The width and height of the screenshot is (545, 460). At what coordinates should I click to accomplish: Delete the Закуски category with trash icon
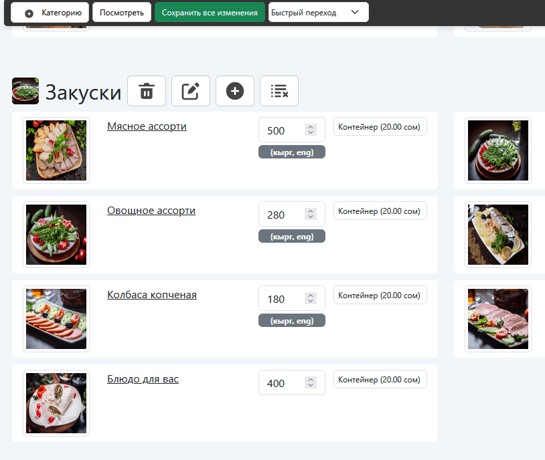point(147,91)
